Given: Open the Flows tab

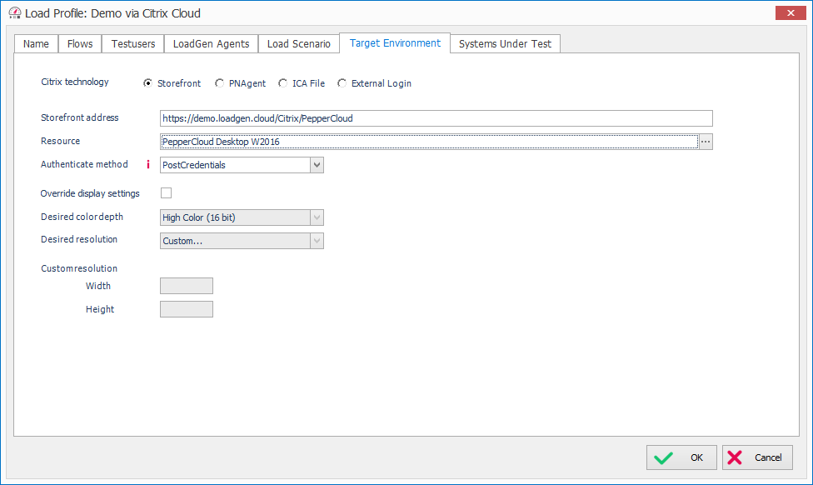Looking at the screenshot, I should pos(80,44).
